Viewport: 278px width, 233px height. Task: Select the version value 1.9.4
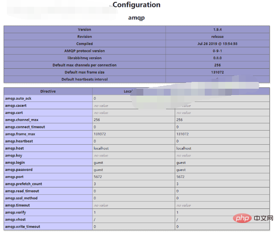coord(217,30)
